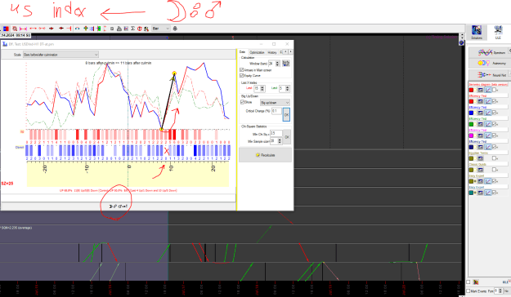The height and width of the screenshot is (297, 511).
Task: Click the magnifier zoom icon in the toolbar
Action: [x=15, y=29]
